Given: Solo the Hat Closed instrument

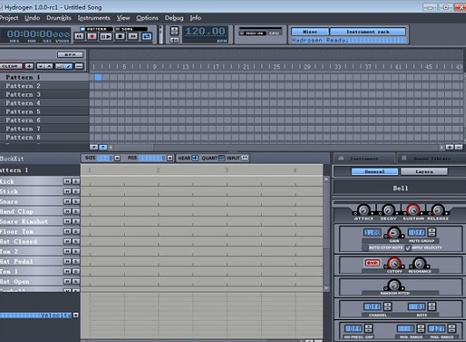Looking at the screenshot, I should [76, 242].
